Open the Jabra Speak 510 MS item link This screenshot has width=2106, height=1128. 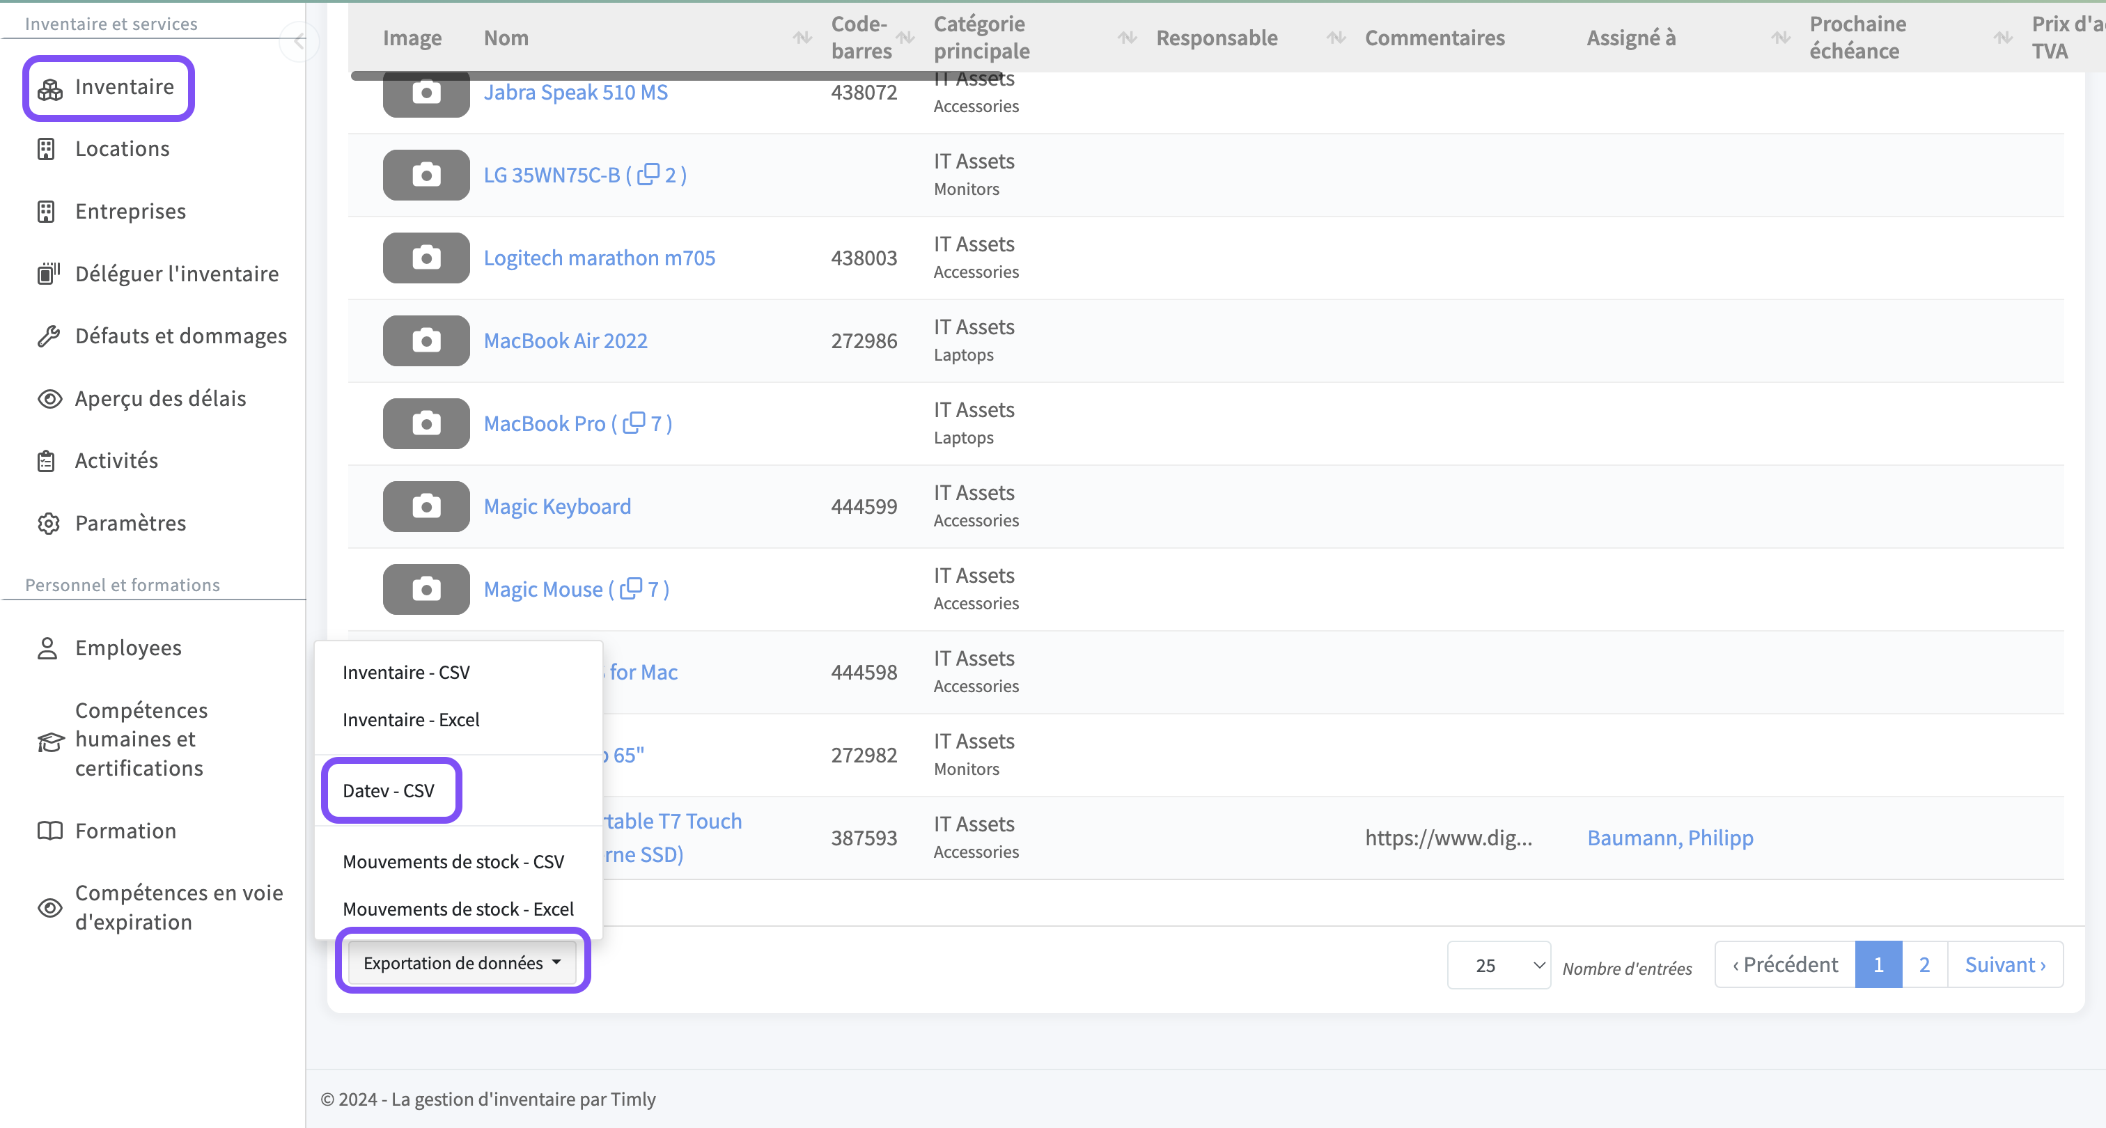(x=575, y=93)
